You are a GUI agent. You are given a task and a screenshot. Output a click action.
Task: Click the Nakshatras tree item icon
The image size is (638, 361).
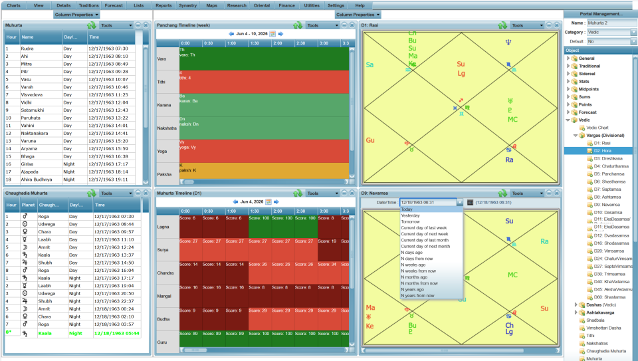(x=582, y=344)
